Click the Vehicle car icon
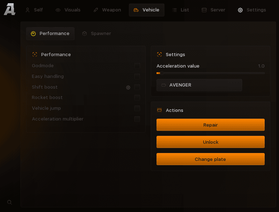The width and height of the screenshot is (279, 212). 136,10
